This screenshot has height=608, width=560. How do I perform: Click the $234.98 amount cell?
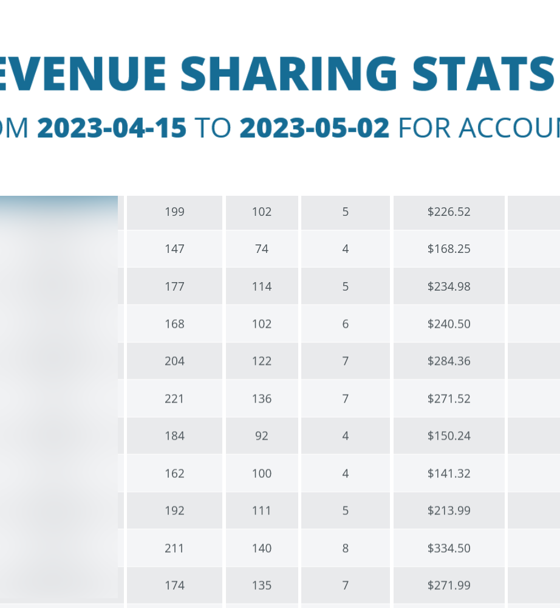click(x=449, y=286)
